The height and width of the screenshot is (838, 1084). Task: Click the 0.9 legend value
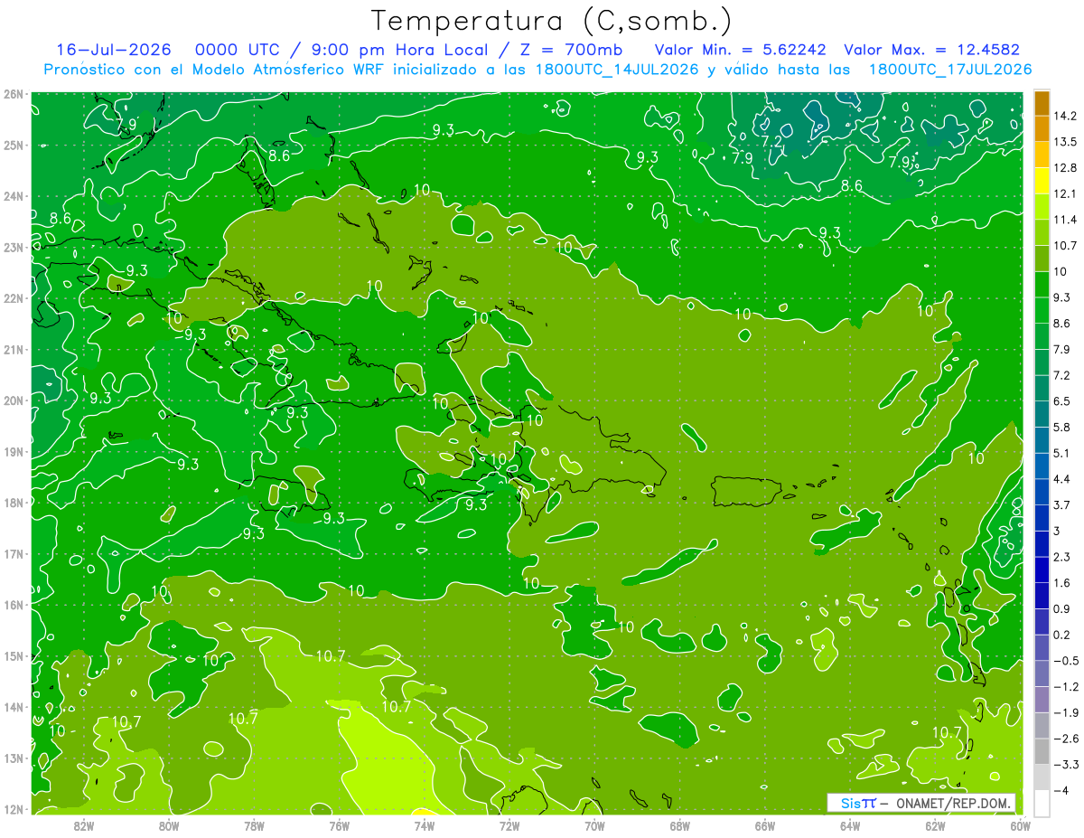click(1062, 608)
